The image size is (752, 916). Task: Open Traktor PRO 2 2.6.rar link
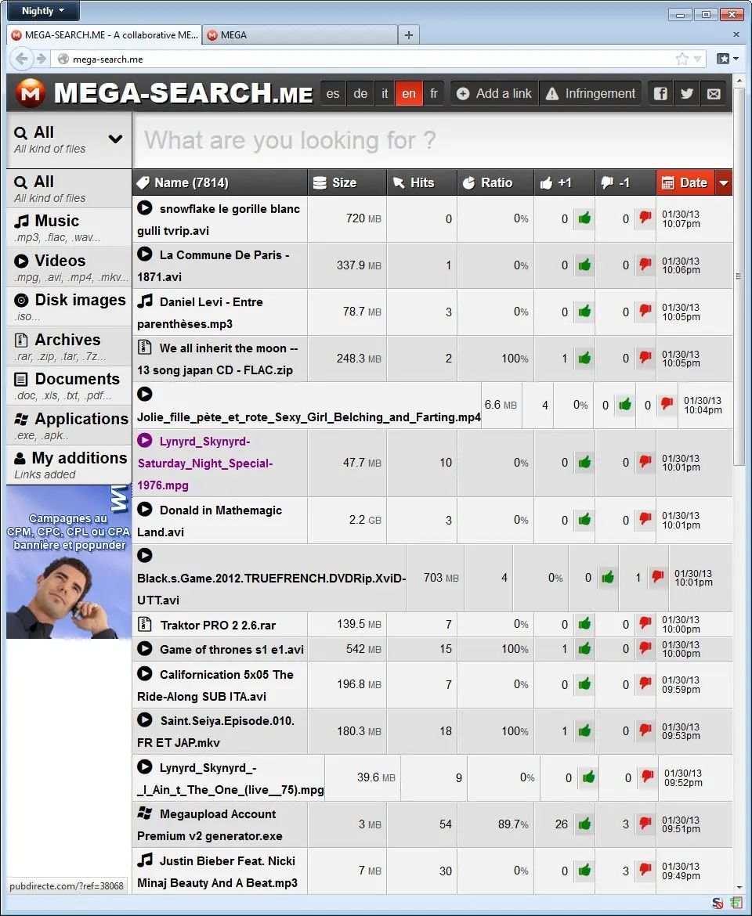(218, 625)
